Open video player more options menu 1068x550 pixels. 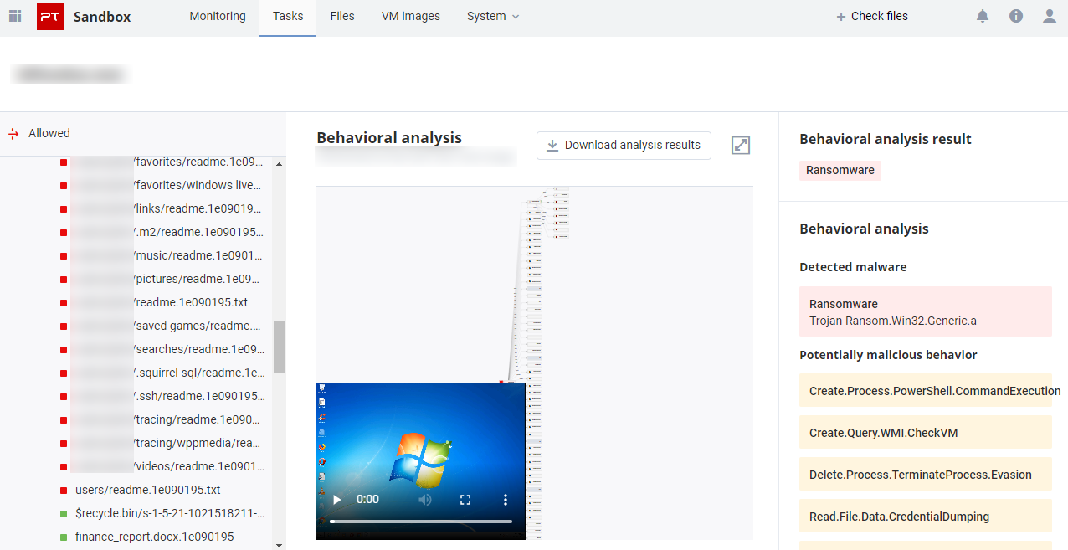point(506,500)
